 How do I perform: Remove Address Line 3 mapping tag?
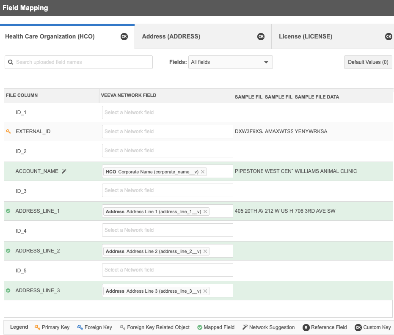(205, 291)
